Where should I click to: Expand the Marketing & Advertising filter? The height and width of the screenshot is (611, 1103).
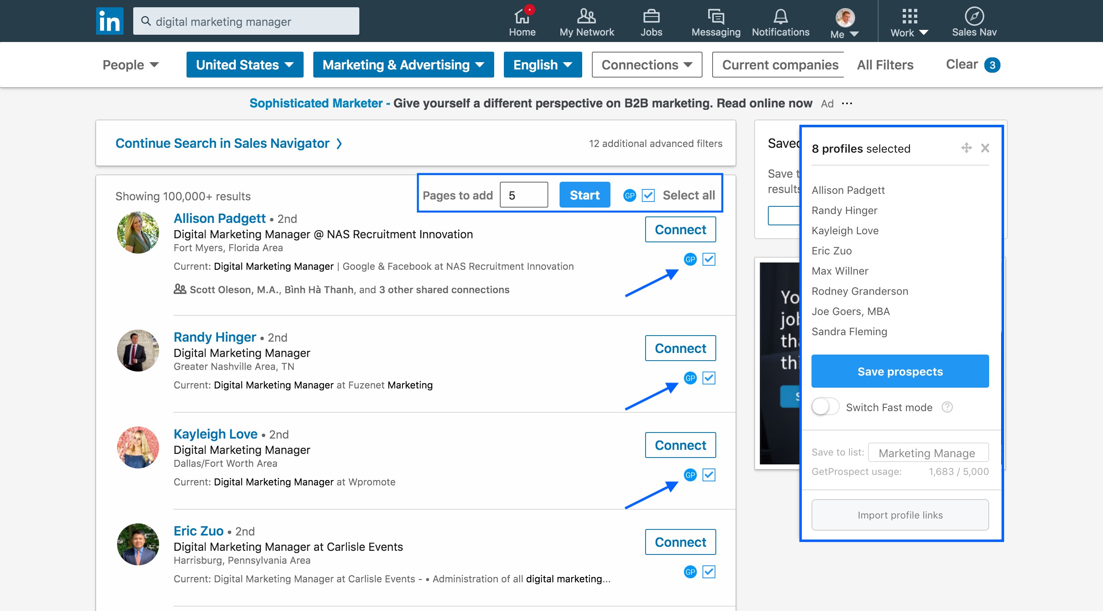(x=403, y=65)
